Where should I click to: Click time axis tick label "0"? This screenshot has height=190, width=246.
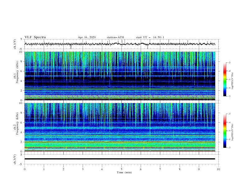tap(25, 169)
